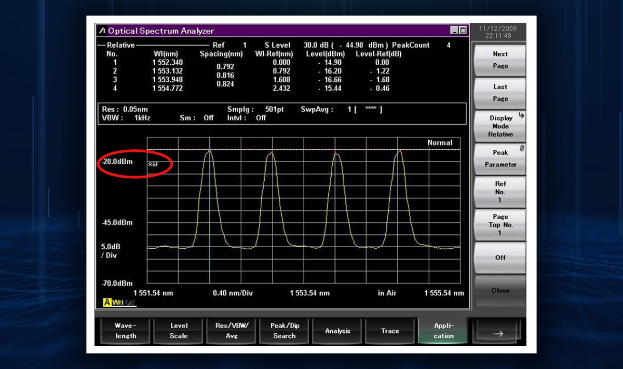The width and height of the screenshot is (623, 369).
Task: Maximize the Optical Spectrum Analyzer window
Action: coord(463,31)
